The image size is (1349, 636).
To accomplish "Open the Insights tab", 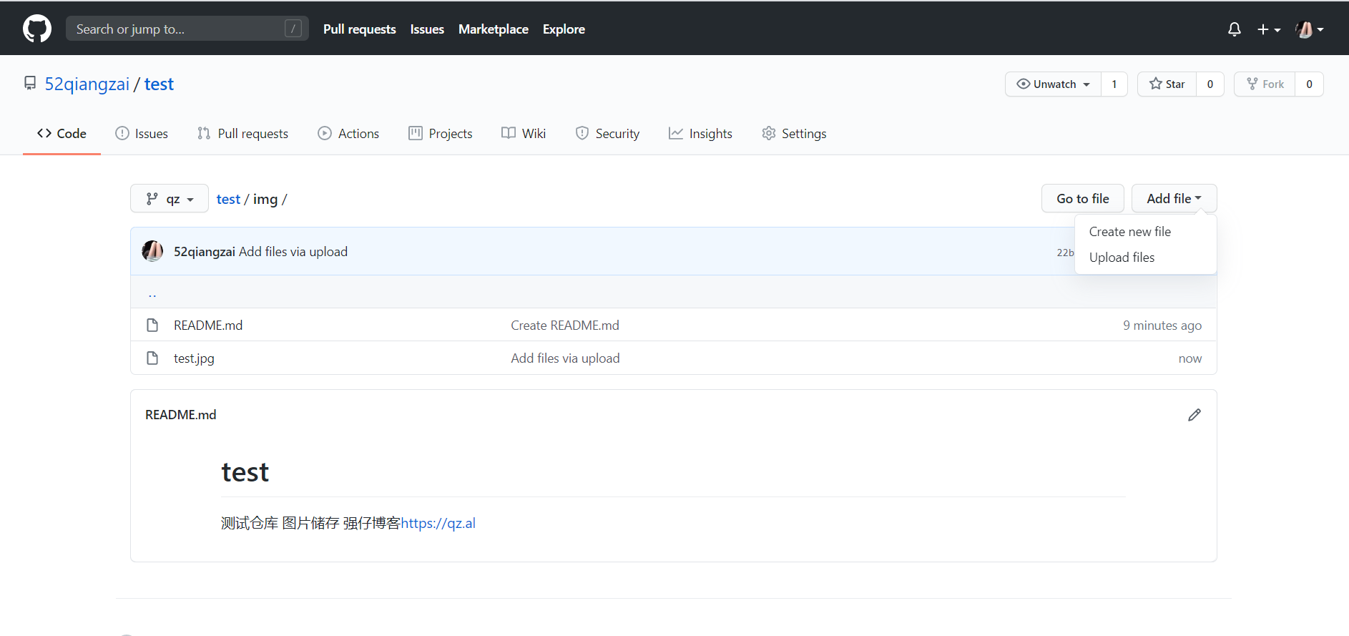I will [x=700, y=134].
